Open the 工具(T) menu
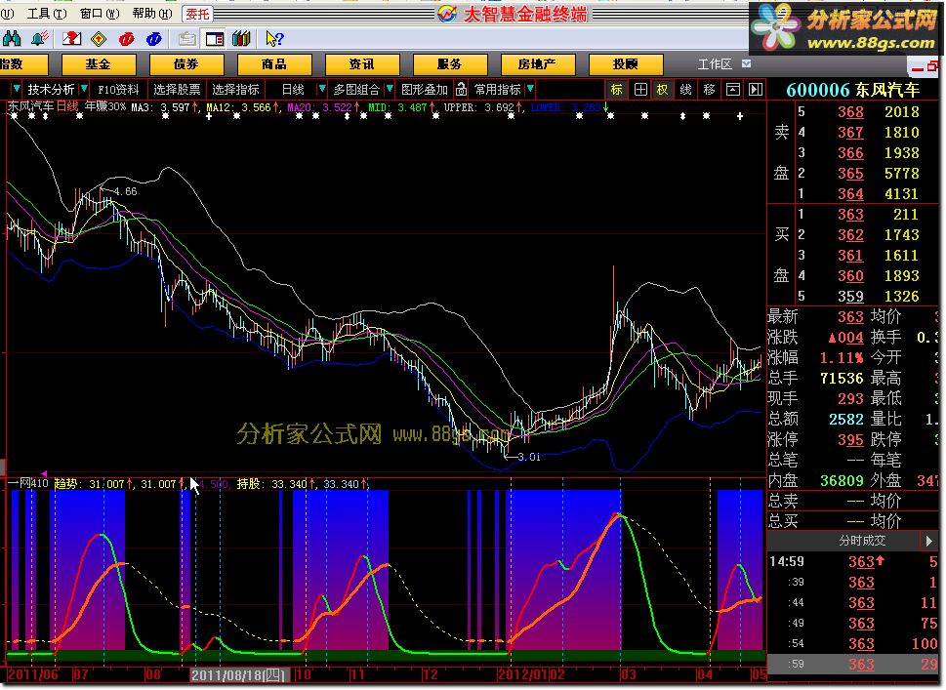Screen dimensions: 946x690 coord(47,14)
